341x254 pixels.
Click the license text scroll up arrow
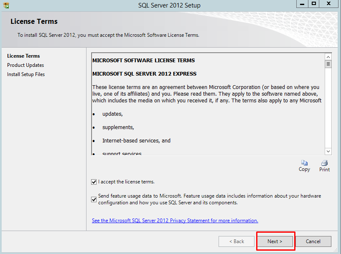click(328, 57)
